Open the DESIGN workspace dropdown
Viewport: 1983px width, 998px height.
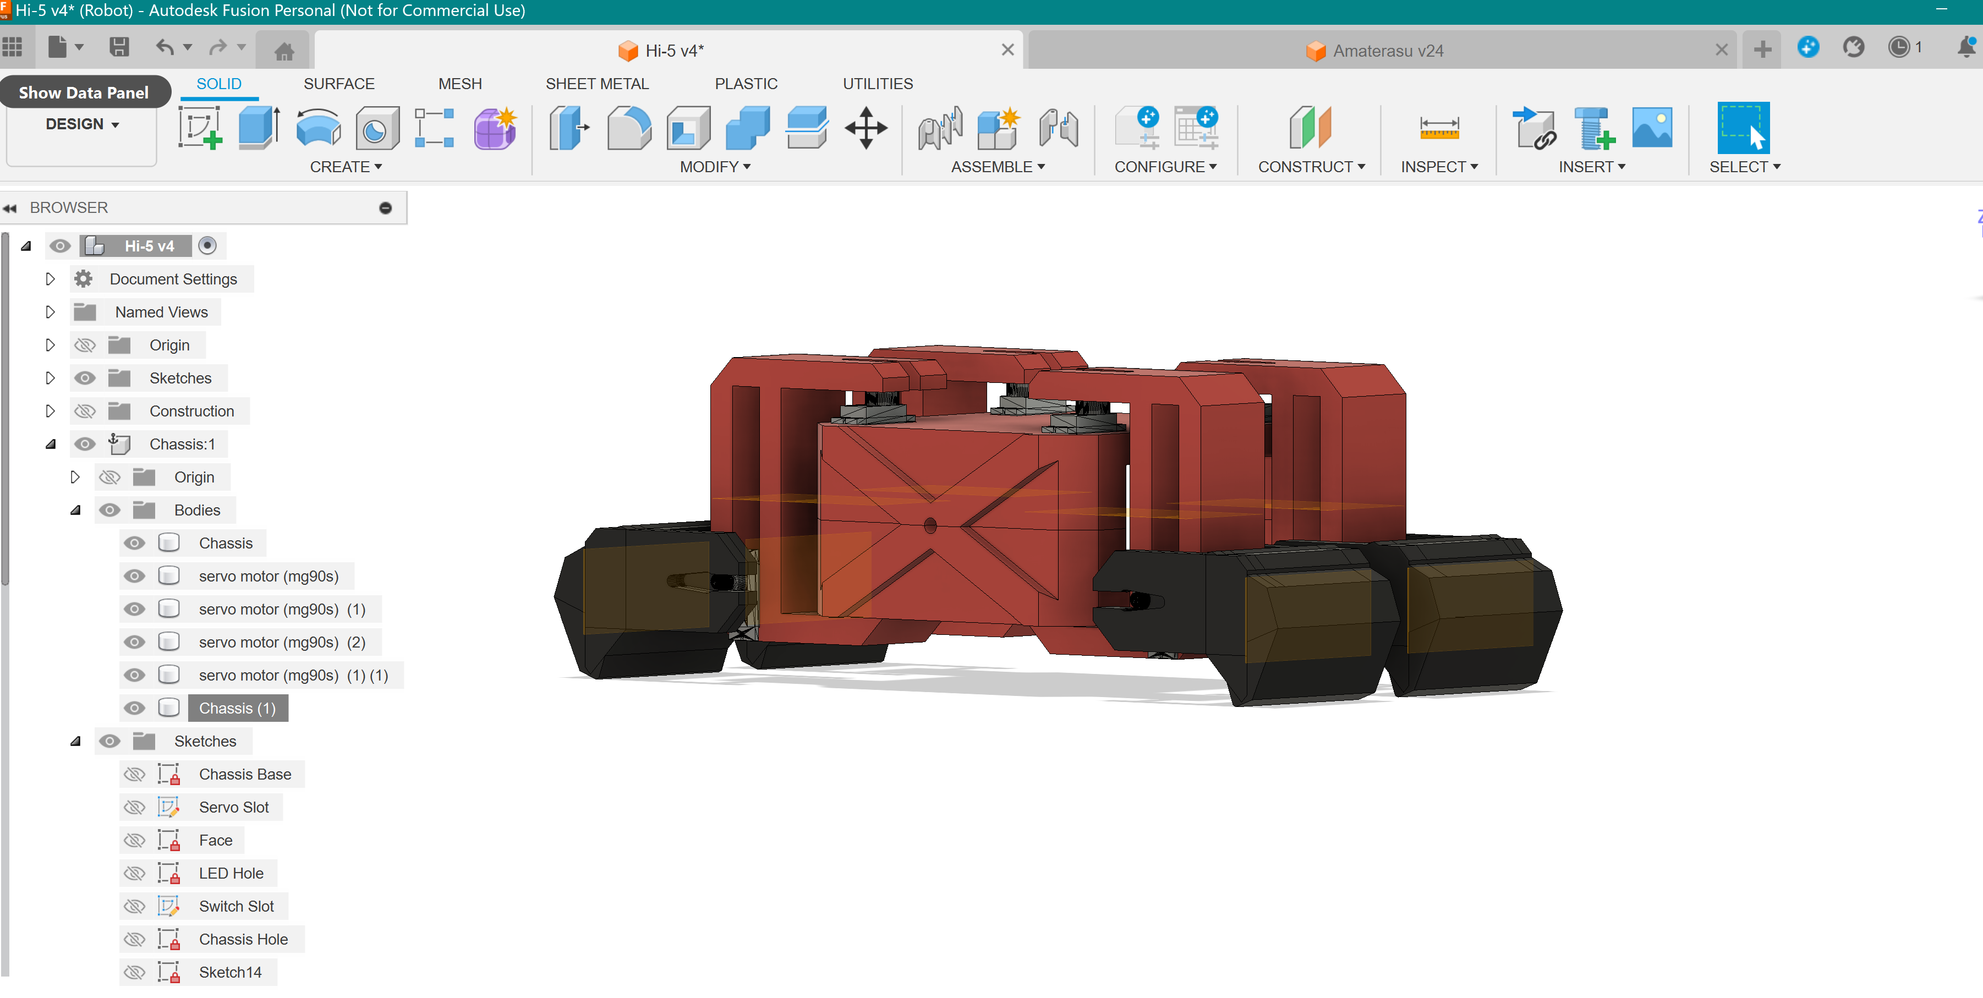coord(81,124)
